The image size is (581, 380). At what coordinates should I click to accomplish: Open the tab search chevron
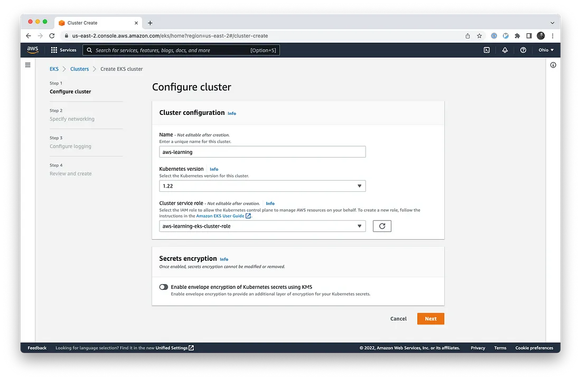tap(552, 23)
